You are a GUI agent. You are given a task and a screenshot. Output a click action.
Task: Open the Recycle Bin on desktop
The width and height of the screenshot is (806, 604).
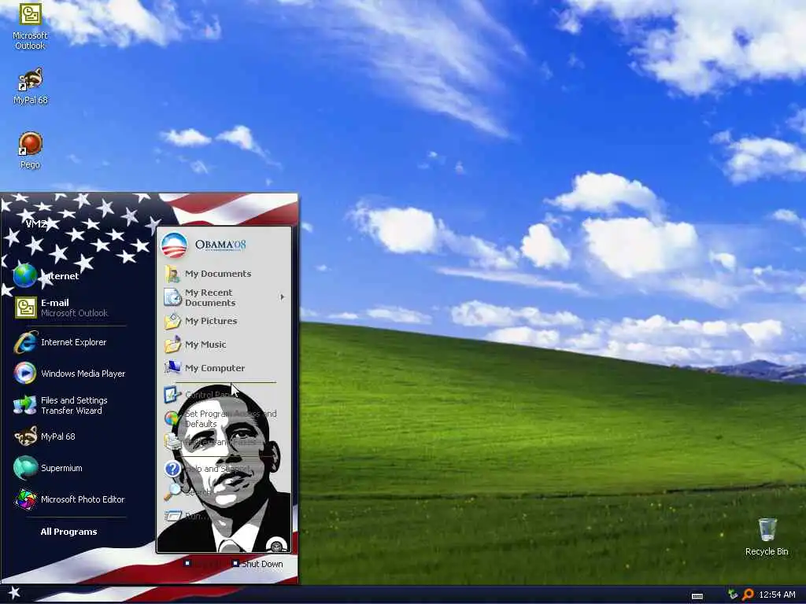[767, 536]
